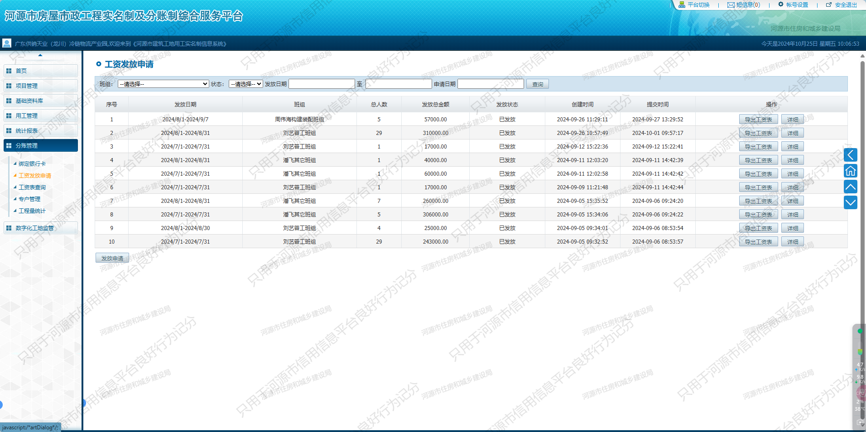866x432 pixels.
Task: Collapse the sidebar with the top arrow
Action: (x=40, y=55)
